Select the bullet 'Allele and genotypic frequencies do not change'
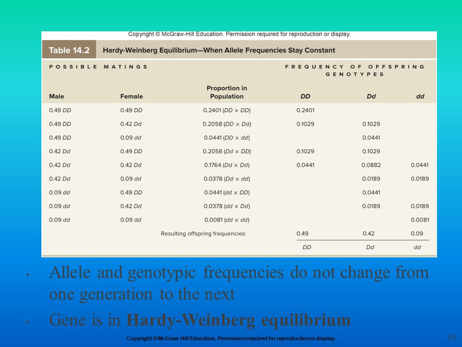 tap(239, 283)
